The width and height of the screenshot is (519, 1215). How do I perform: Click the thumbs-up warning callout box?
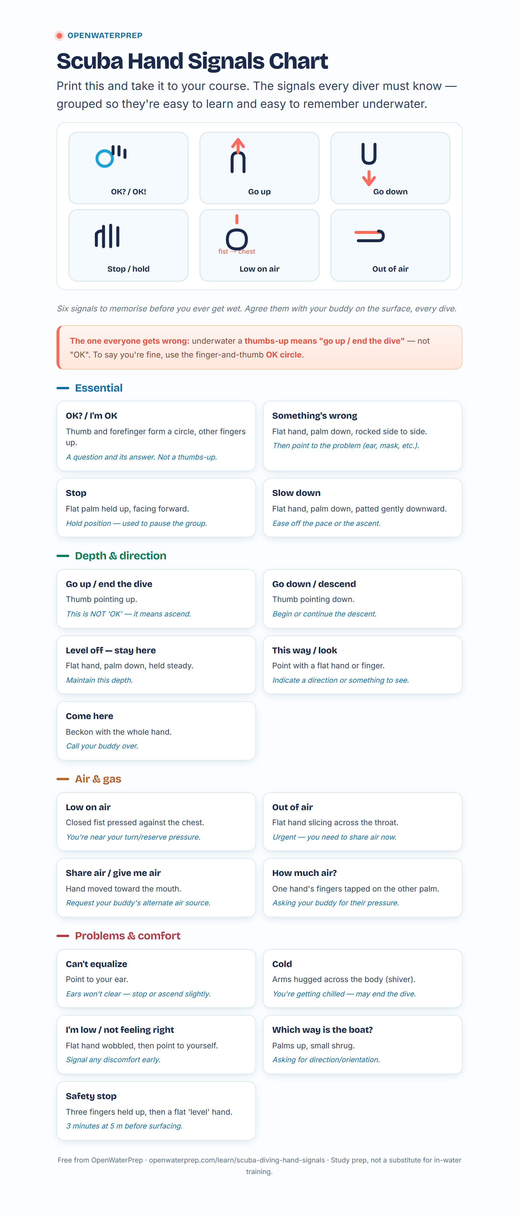point(259,348)
